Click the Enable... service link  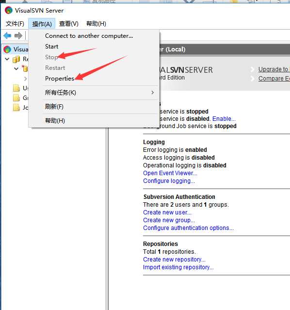[x=224, y=119]
